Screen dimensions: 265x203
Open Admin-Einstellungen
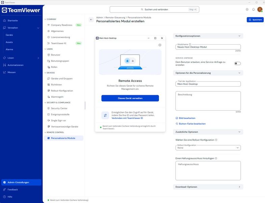pos(21,182)
